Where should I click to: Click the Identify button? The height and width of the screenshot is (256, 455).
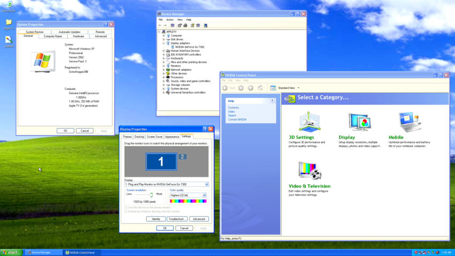(156, 219)
